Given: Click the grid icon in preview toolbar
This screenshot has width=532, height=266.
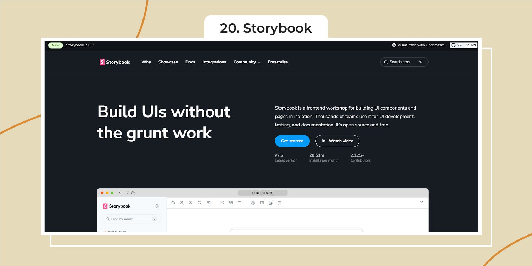Looking at the screenshot, I should [231, 203].
